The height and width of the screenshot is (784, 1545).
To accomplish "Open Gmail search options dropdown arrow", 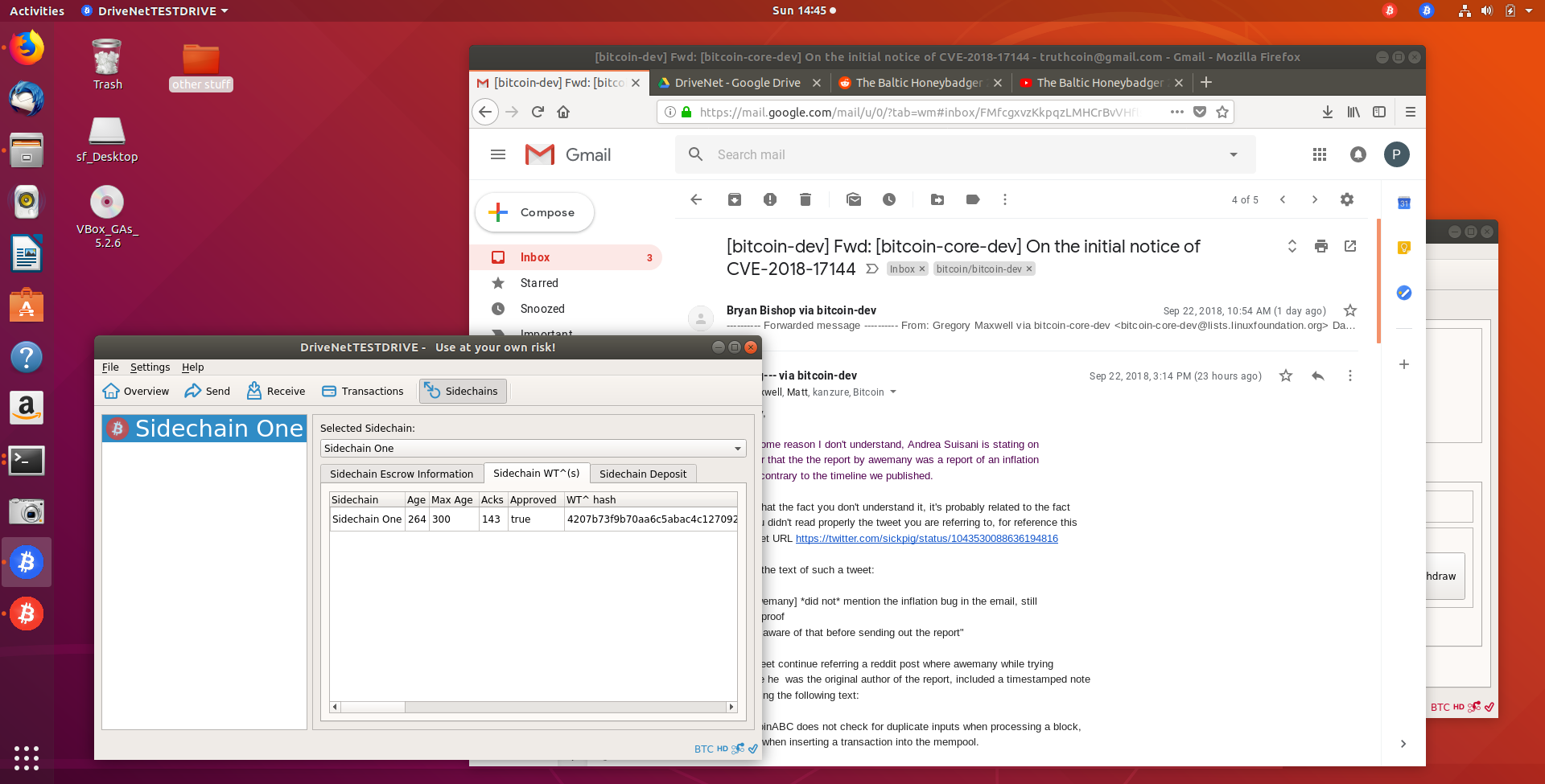I will [1234, 154].
